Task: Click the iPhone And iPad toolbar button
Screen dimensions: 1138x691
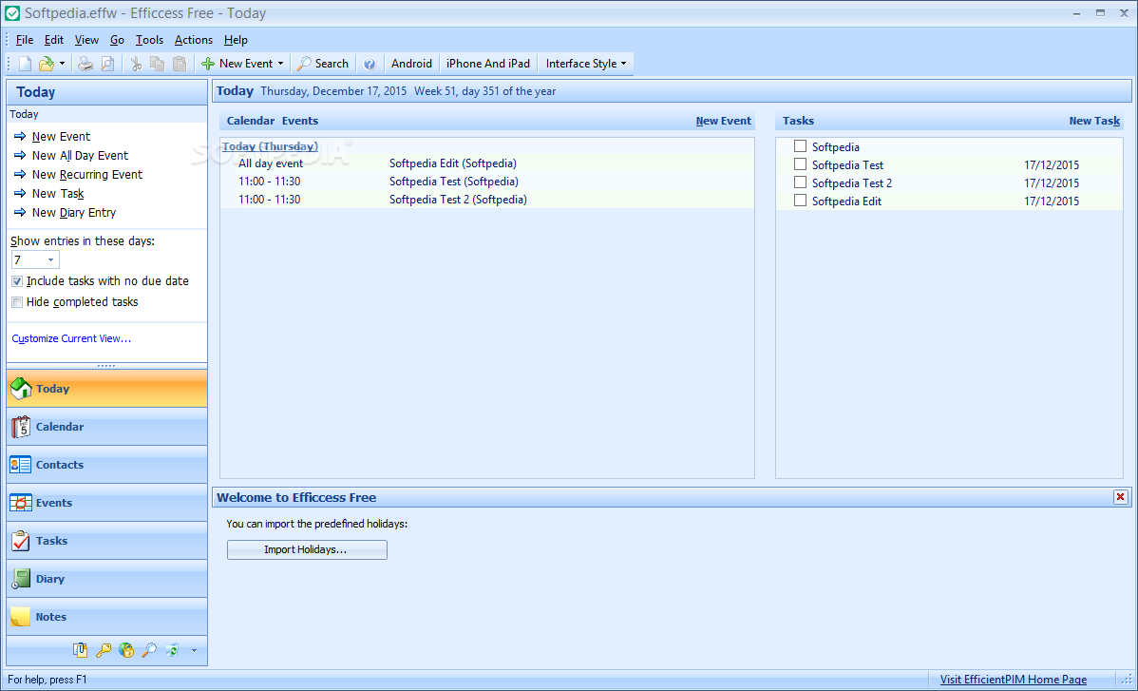Action: point(488,64)
